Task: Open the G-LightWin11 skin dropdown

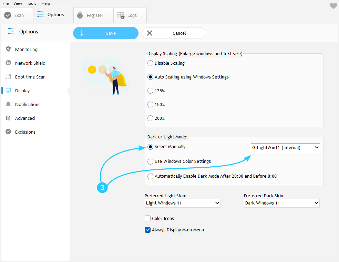Action: pos(285,148)
